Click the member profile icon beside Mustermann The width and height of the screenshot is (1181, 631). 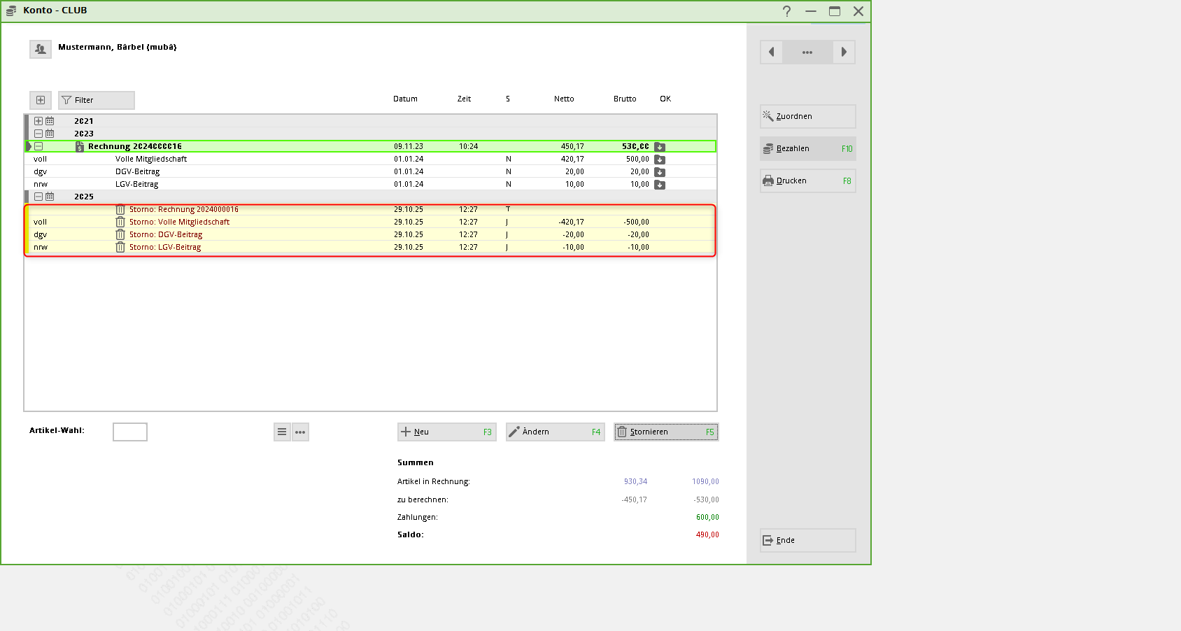(41, 49)
